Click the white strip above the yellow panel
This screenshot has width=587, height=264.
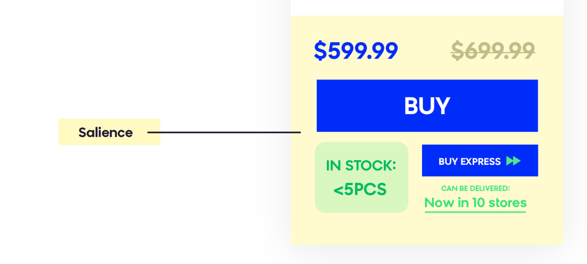click(x=427, y=8)
